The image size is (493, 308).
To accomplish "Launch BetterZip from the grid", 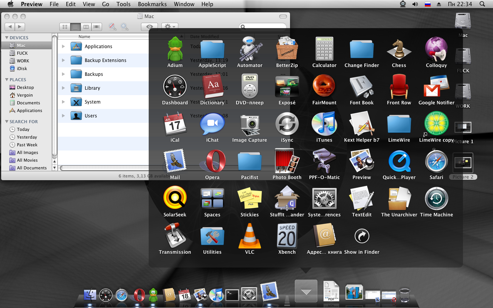I will point(287,49).
